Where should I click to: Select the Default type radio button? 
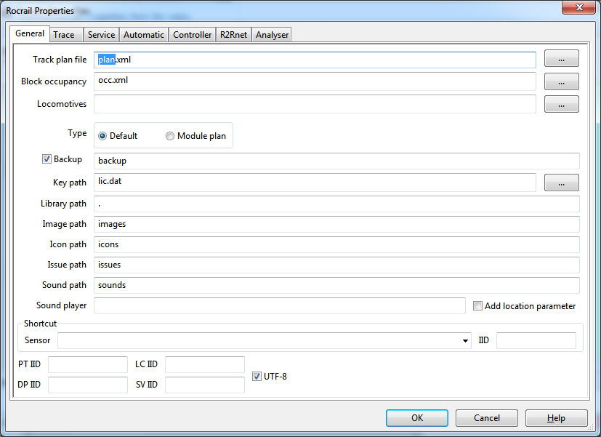point(102,136)
